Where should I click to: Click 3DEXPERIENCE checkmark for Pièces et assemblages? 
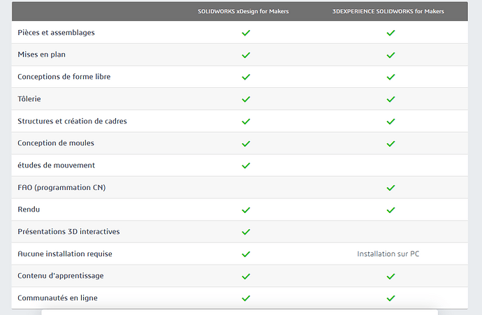tap(390, 33)
